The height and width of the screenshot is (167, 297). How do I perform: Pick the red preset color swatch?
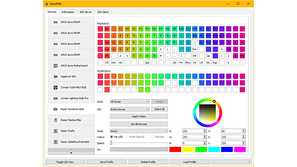coord(175,149)
